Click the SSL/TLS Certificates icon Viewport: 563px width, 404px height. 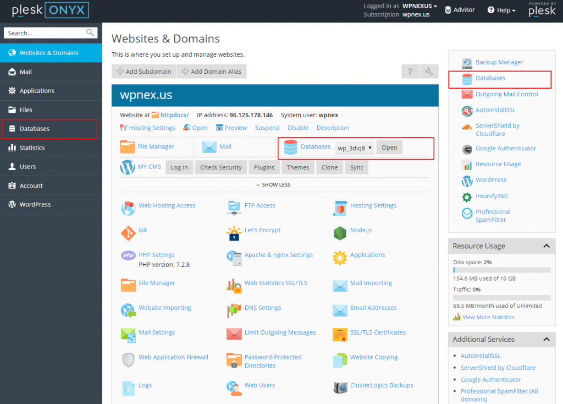pos(340,335)
